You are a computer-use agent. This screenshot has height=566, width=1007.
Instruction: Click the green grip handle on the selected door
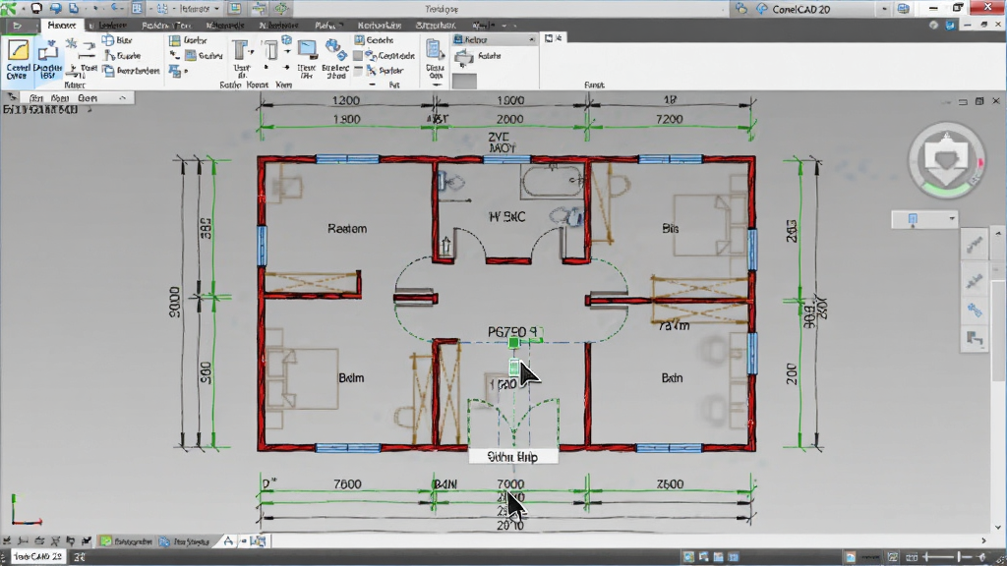coord(513,343)
